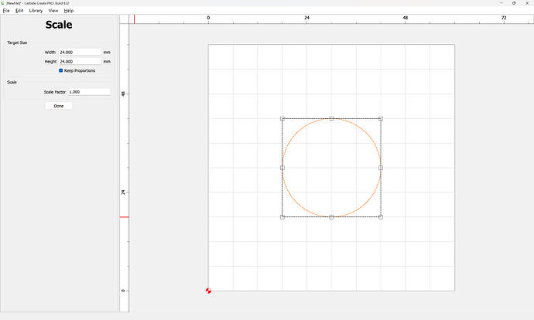The height and width of the screenshot is (320, 534).
Task: Open the Library menu
Action: coord(36,11)
